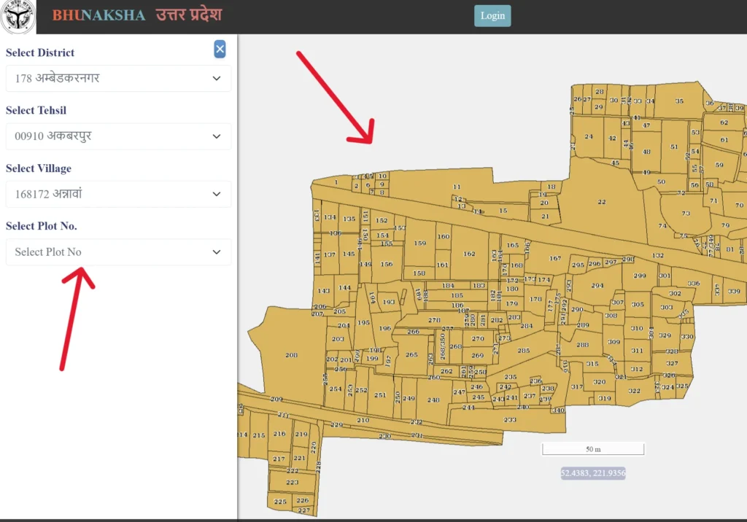This screenshot has height=522, width=747.
Task: Click plot 11 on the map
Action: point(457,187)
